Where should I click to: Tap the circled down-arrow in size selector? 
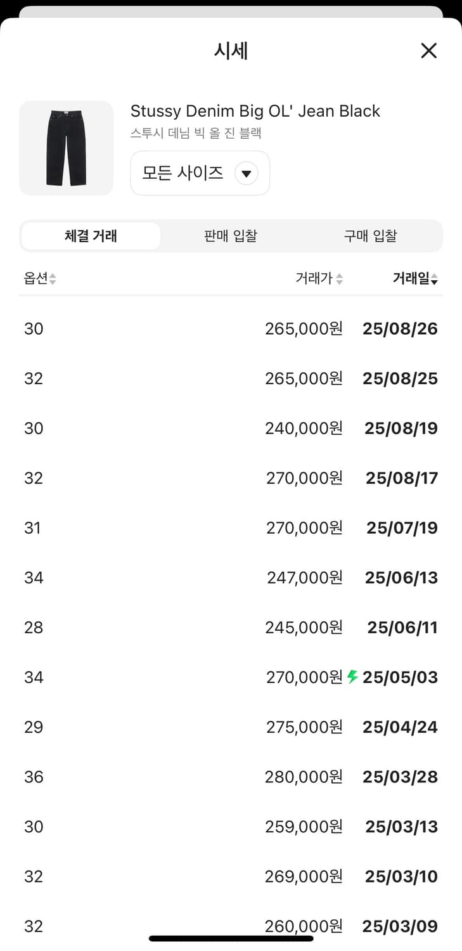coord(247,173)
